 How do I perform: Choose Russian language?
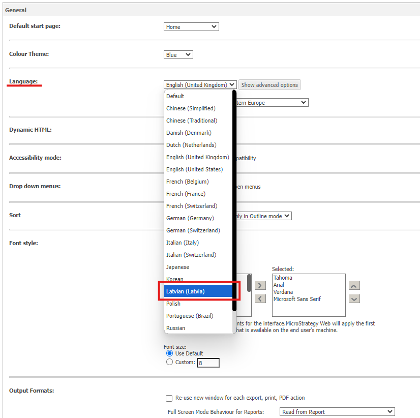point(198,327)
